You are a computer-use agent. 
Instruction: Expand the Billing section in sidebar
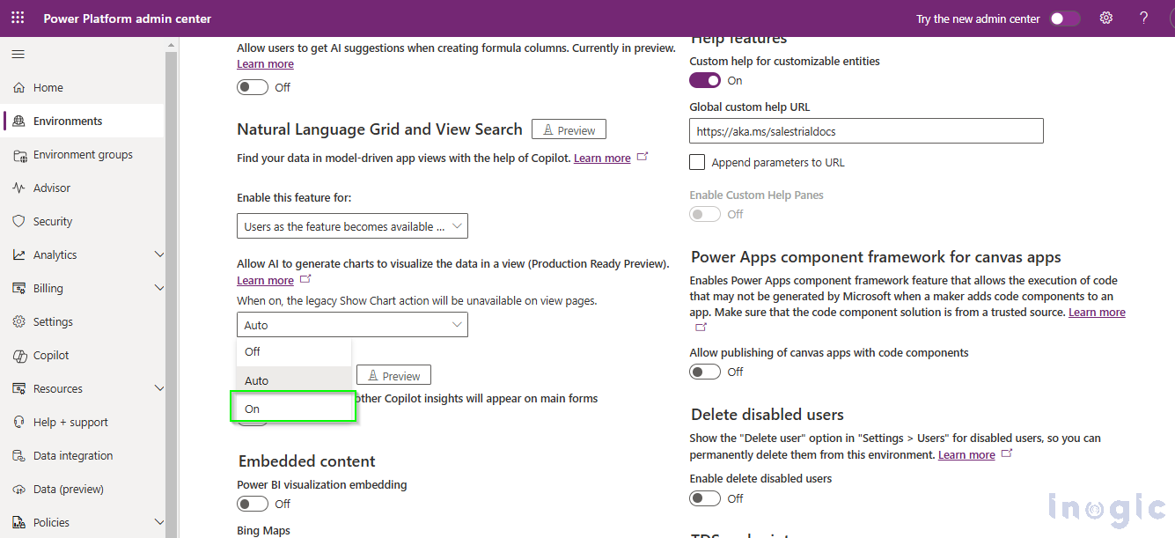tap(159, 289)
